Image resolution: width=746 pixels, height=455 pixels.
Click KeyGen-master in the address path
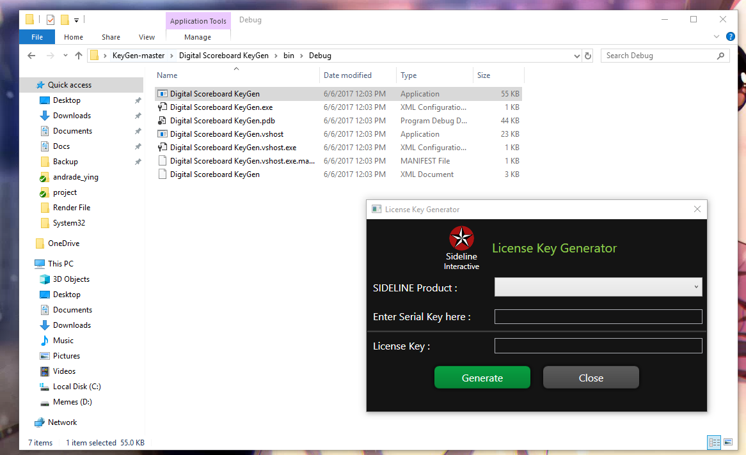[x=138, y=56]
